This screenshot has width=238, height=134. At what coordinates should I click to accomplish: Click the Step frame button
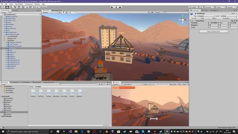[x=120, y=7]
